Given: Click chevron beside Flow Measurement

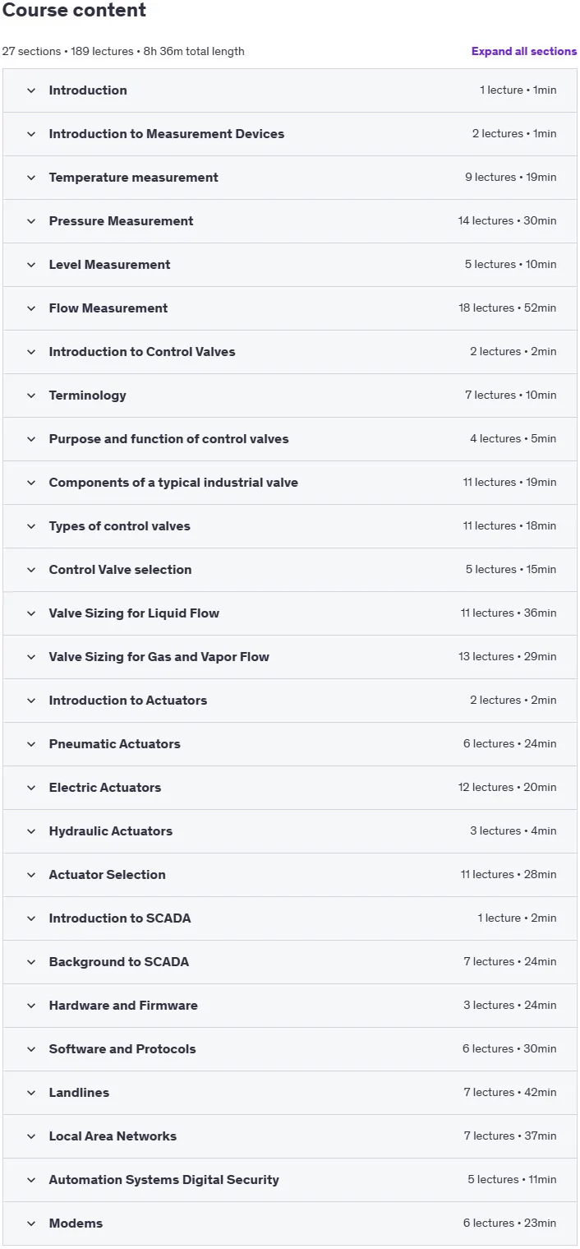Looking at the screenshot, I should point(31,308).
